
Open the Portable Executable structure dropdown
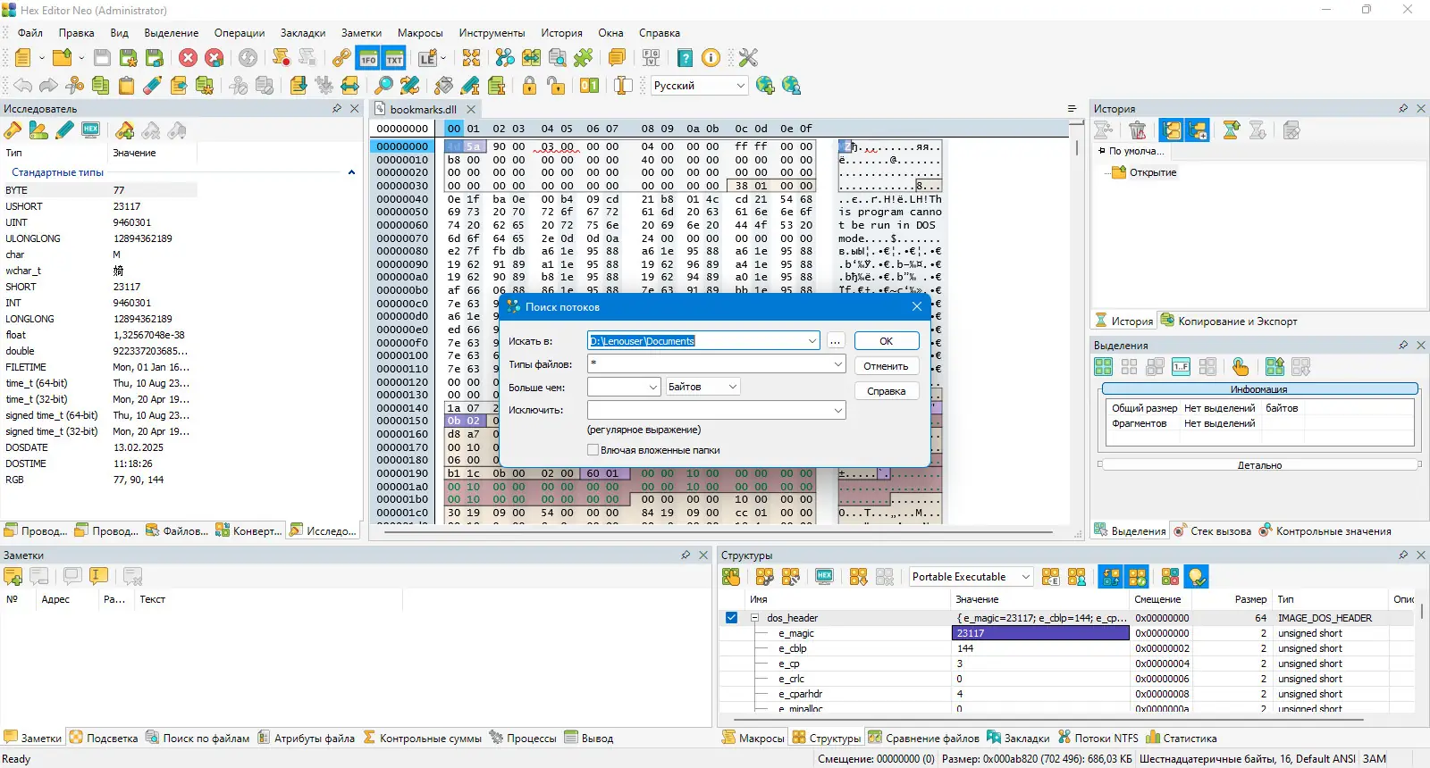1025,577
